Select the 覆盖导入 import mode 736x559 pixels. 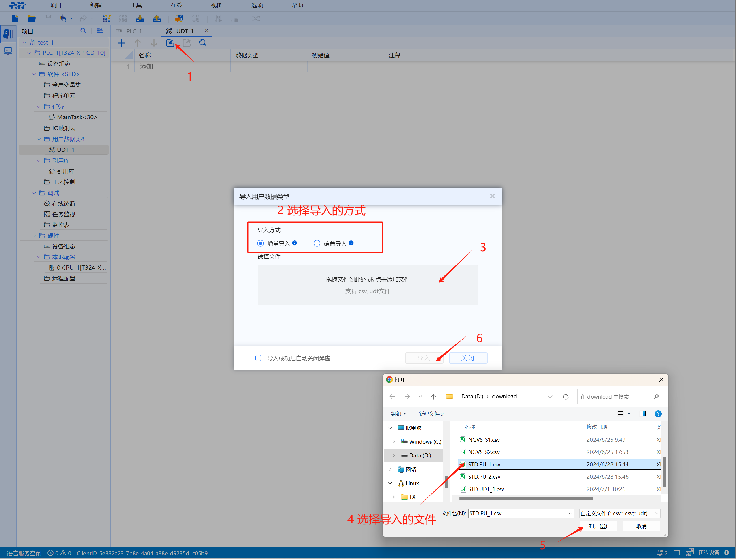tap(317, 243)
